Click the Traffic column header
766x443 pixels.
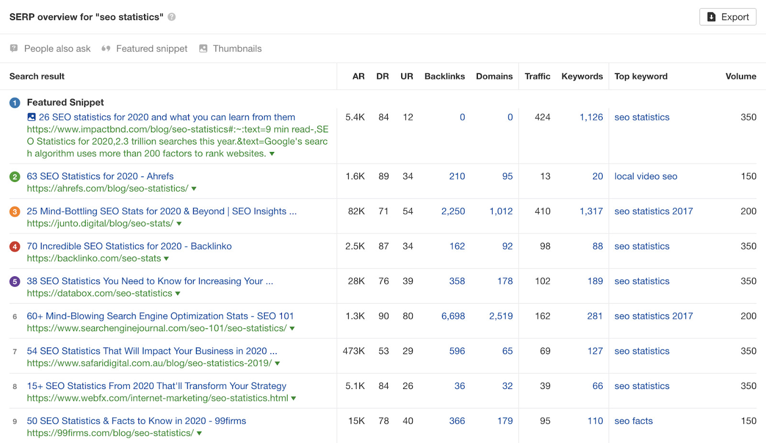pyautogui.click(x=537, y=76)
